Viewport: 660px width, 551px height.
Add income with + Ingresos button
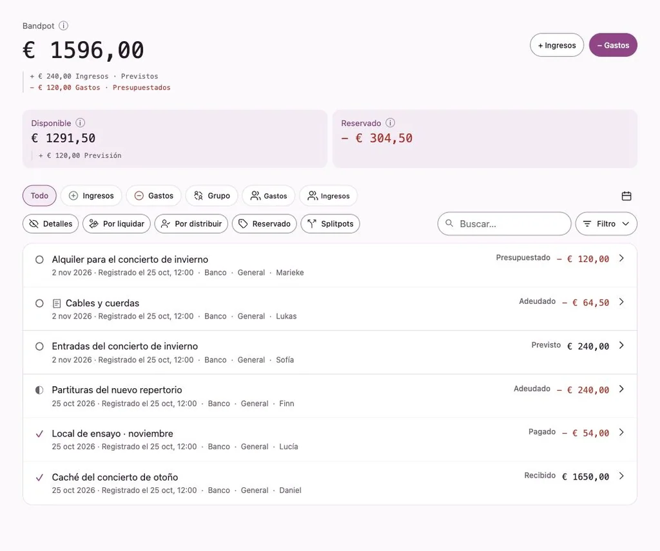[556, 45]
